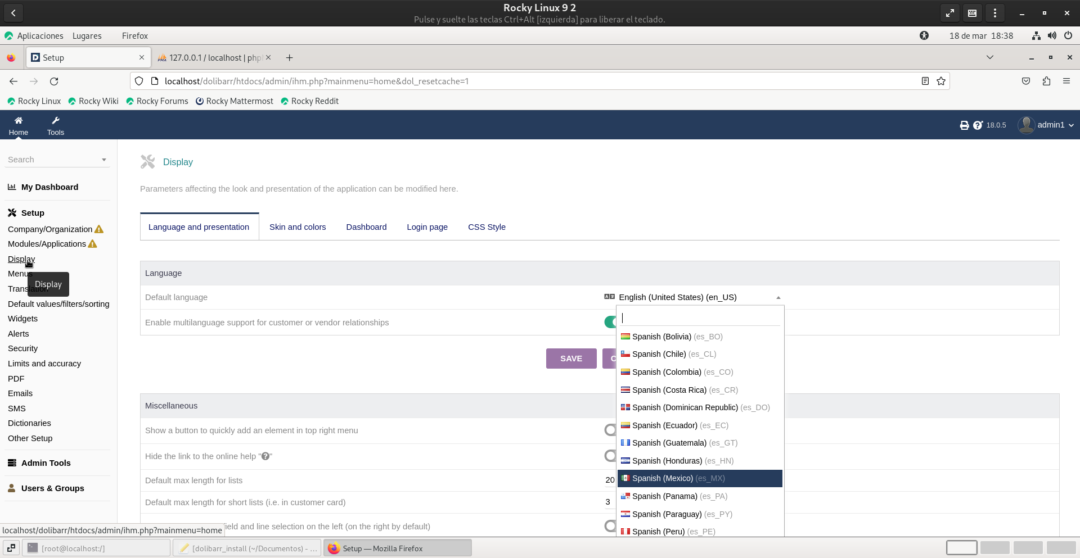Toggle hide the link to online help
1080x558 pixels.
point(610,456)
